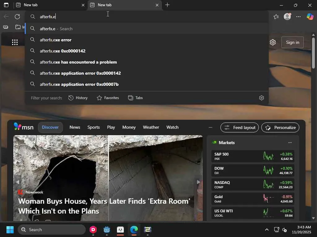
Task: Open the Windows Start menu
Action: [10, 230]
